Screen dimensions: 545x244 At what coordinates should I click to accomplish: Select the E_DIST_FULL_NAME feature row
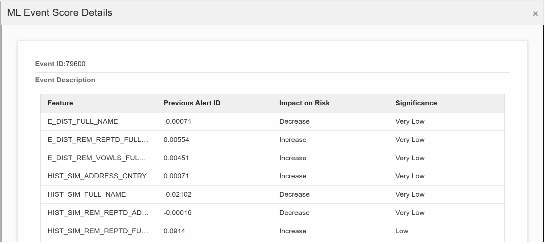point(272,122)
